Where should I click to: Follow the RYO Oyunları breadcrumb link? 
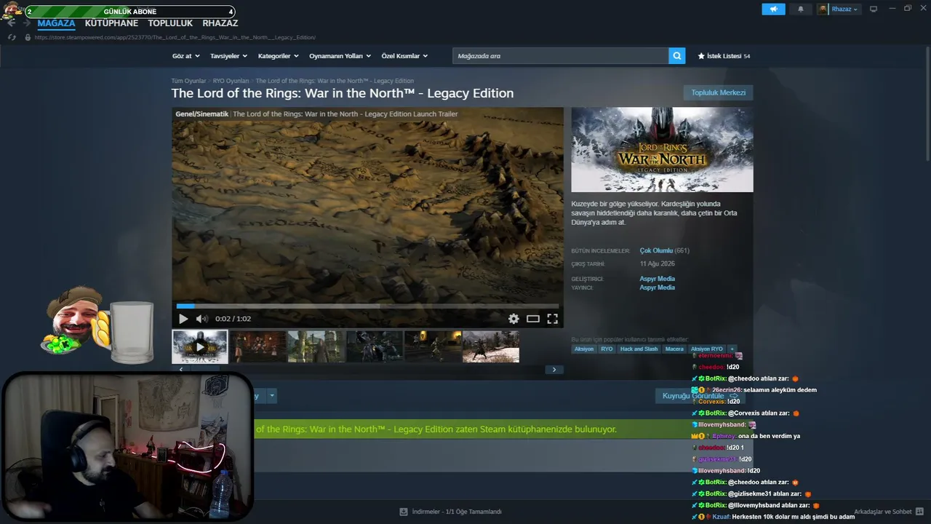pyautogui.click(x=231, y=81)
